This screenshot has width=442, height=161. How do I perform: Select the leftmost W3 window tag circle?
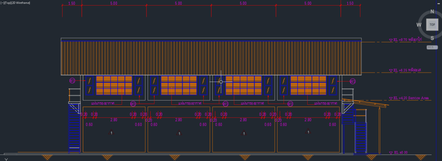(73, 81)
